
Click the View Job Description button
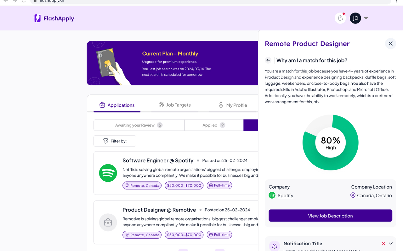(330, 216)
